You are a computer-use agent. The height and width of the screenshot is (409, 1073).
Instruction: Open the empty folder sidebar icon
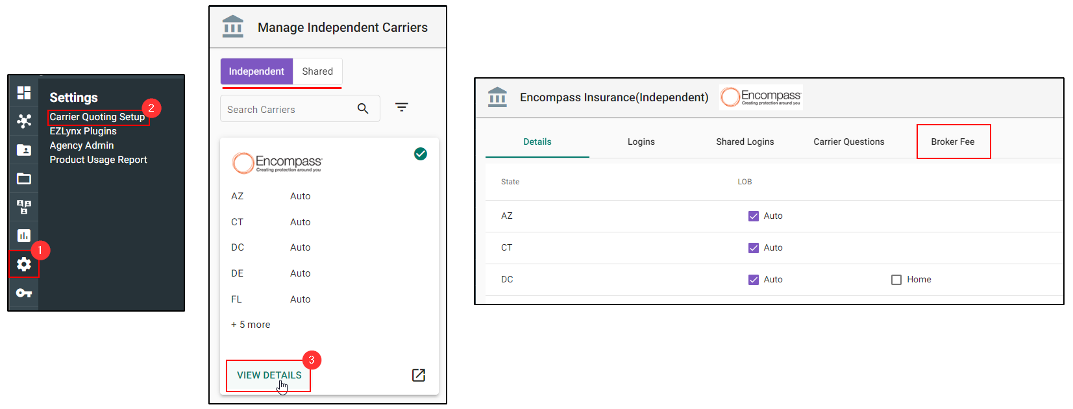pos(24,179)
